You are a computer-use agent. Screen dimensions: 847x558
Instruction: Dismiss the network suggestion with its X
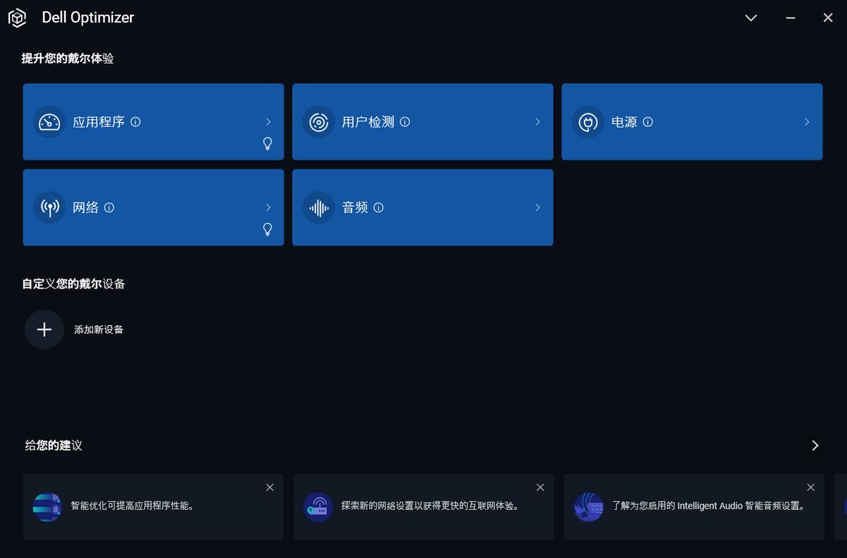(540, 487)
